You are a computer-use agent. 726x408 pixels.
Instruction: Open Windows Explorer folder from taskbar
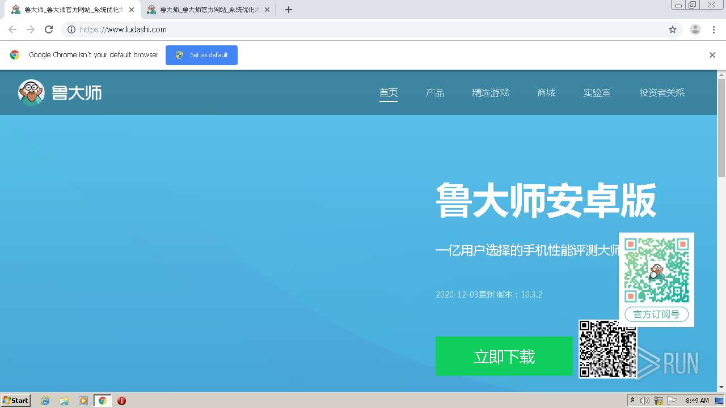(64, 401)
